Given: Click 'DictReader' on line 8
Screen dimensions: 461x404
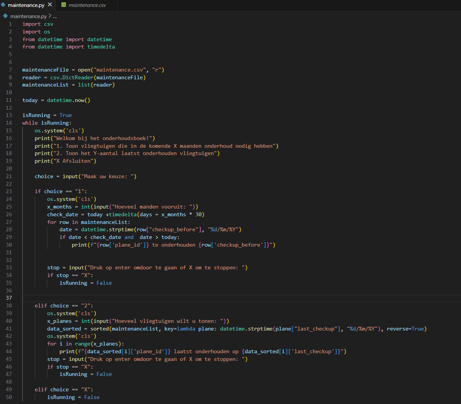Looking at the screenshot, I should (78, 77).
